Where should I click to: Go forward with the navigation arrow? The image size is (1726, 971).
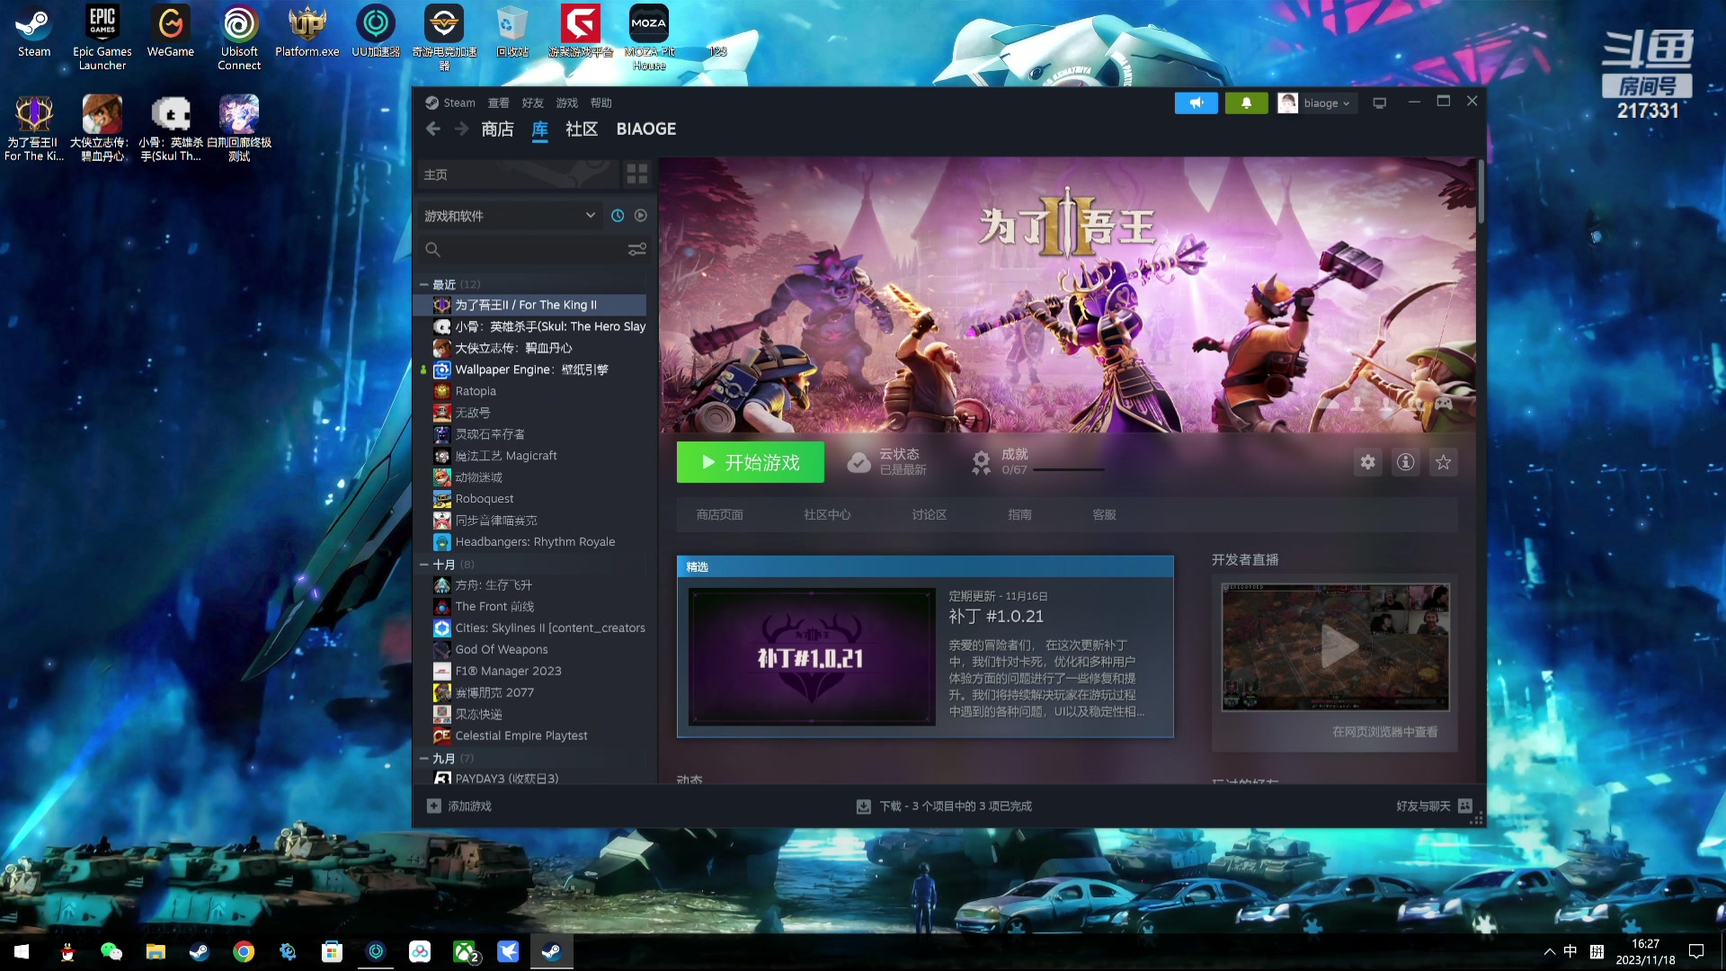pyautogui.click(x=461, y=129)
